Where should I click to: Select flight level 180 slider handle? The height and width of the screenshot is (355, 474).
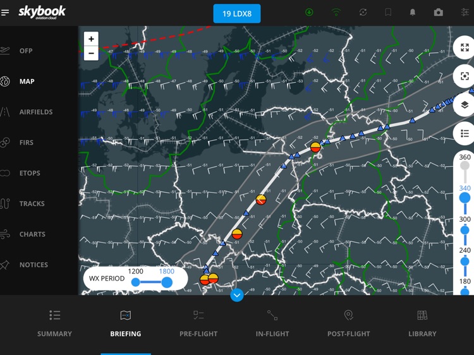pos(465,292)
